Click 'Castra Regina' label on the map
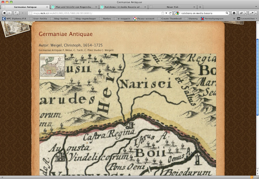 tap(109, 134)
